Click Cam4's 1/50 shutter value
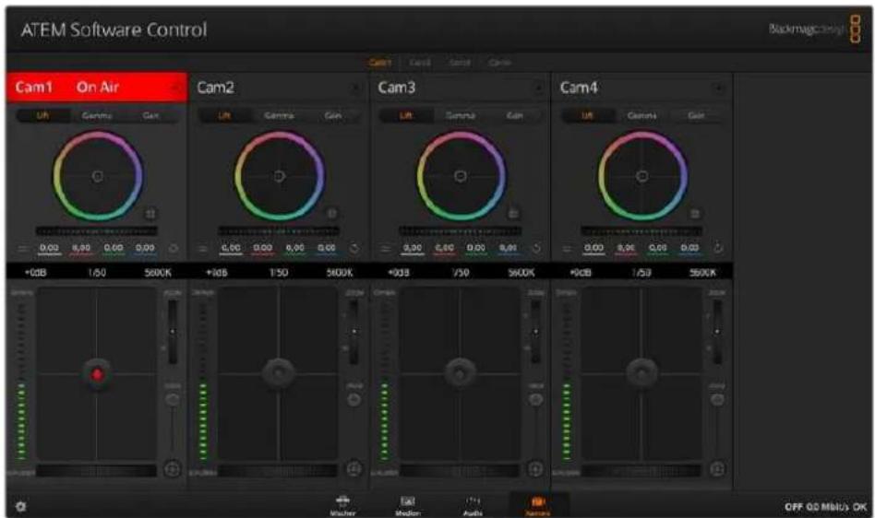Image resolution: width=875 pixels, height=518 pixels. tap(641, 273)
